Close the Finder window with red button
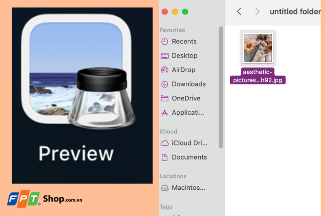325x216 pixels. tap(165, 12)
